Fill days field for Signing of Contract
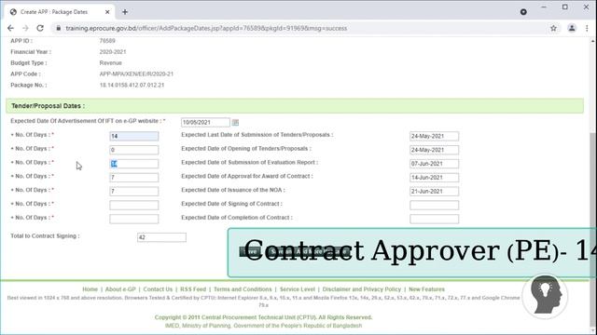Screen dimensions: 597x335 [x=134, y=205]
